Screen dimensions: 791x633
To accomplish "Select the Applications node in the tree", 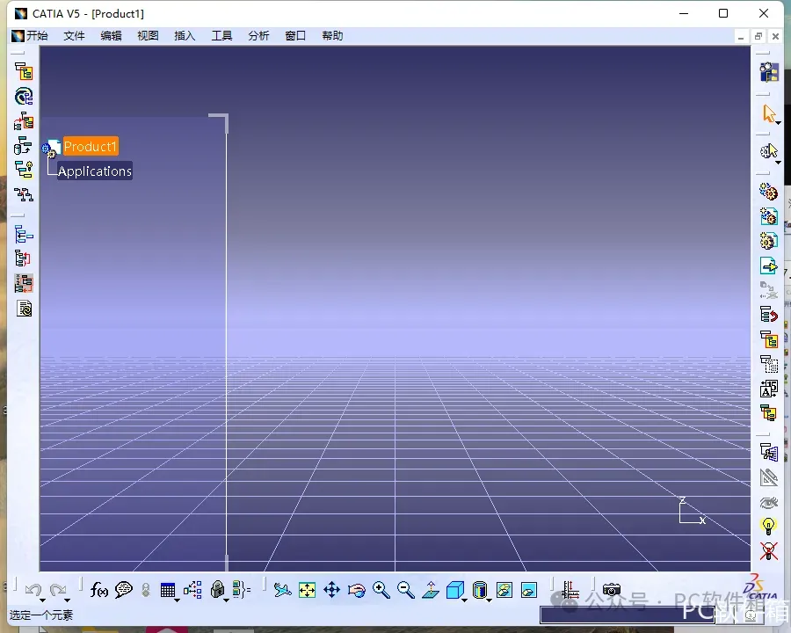I will click(x=95, y=171).
